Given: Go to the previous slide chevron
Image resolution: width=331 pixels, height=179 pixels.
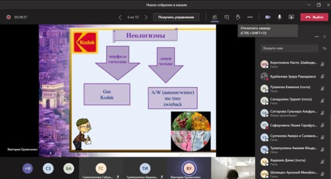Looking at the screenshot, I should coord(120,17).
